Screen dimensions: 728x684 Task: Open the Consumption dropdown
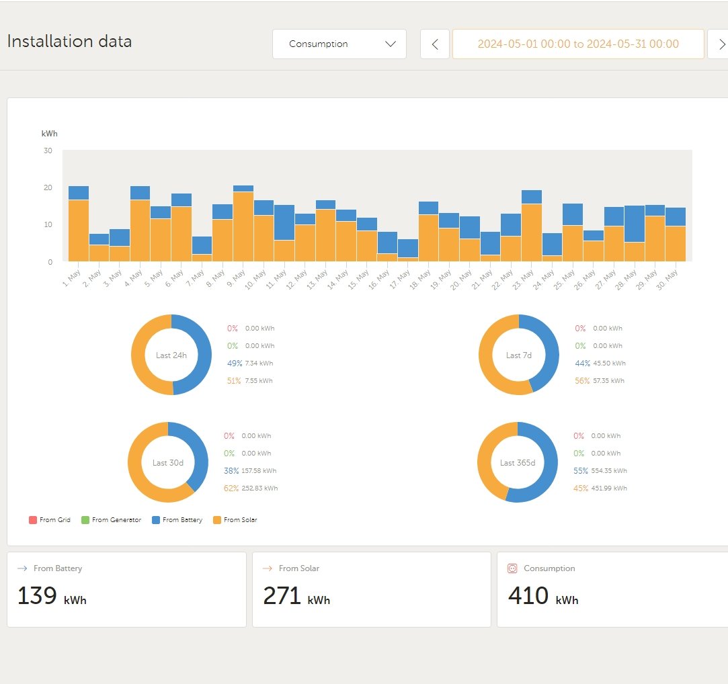(339, 44)
